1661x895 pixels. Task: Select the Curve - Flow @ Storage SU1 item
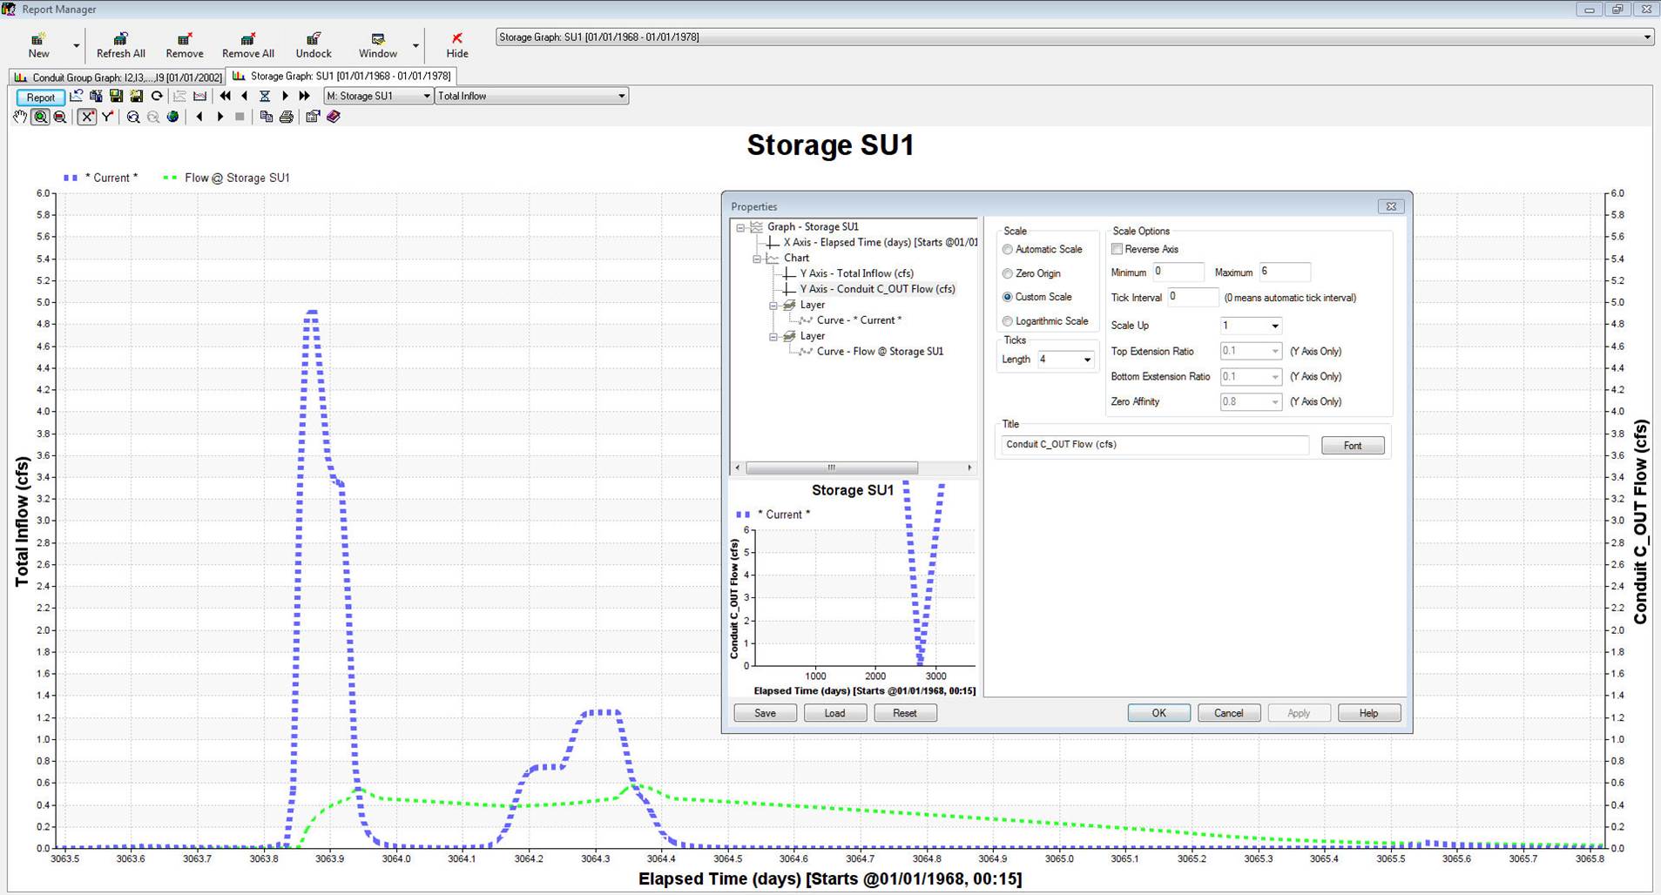coord(880,351)
